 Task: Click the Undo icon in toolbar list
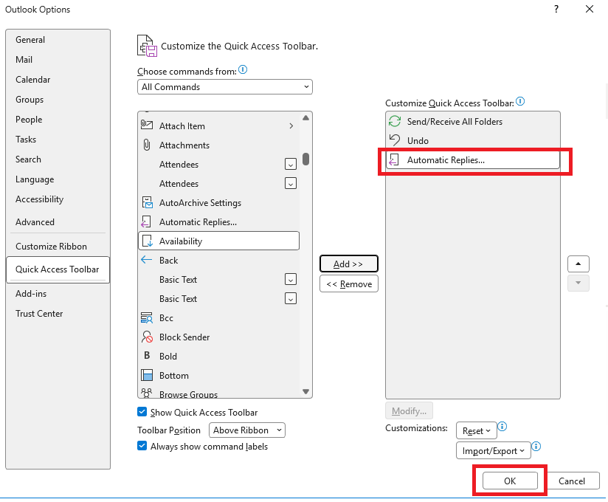[395, 140]
